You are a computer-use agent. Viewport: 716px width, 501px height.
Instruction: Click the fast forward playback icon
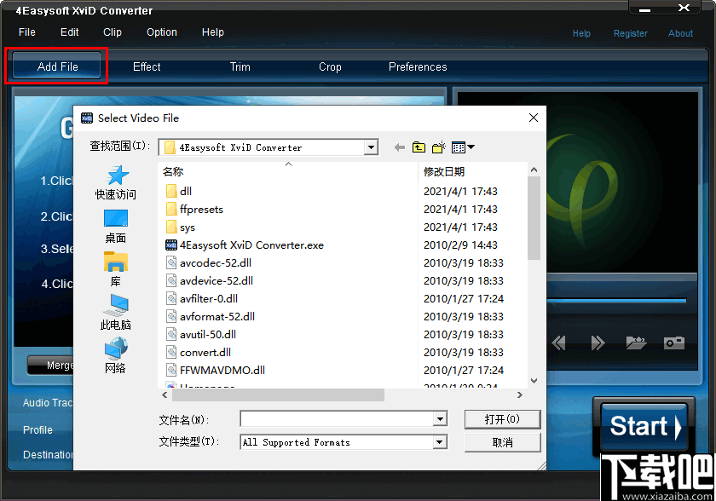(598, 343)
